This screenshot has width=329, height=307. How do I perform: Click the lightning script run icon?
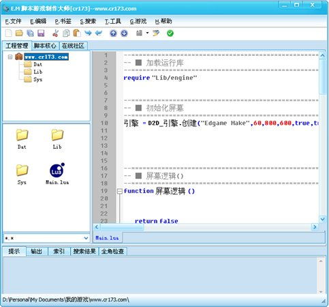156,33
